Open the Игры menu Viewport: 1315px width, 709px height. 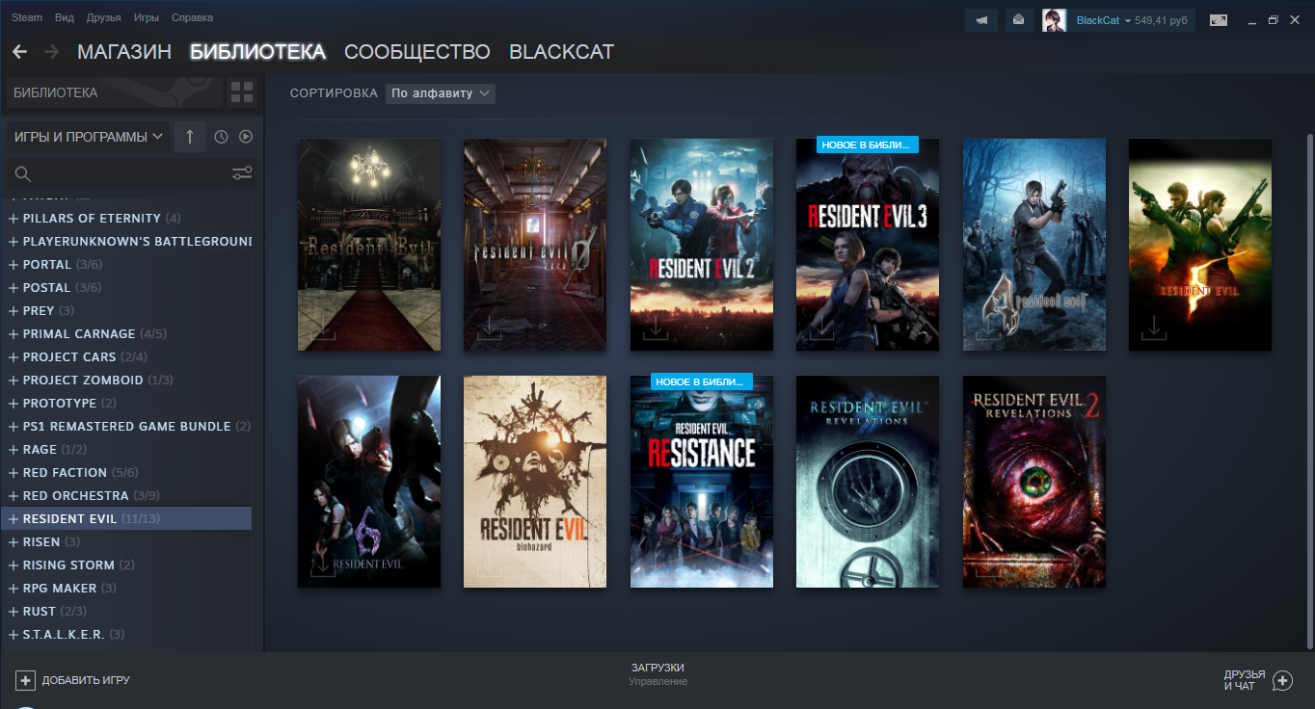click(x=147, y=17)
